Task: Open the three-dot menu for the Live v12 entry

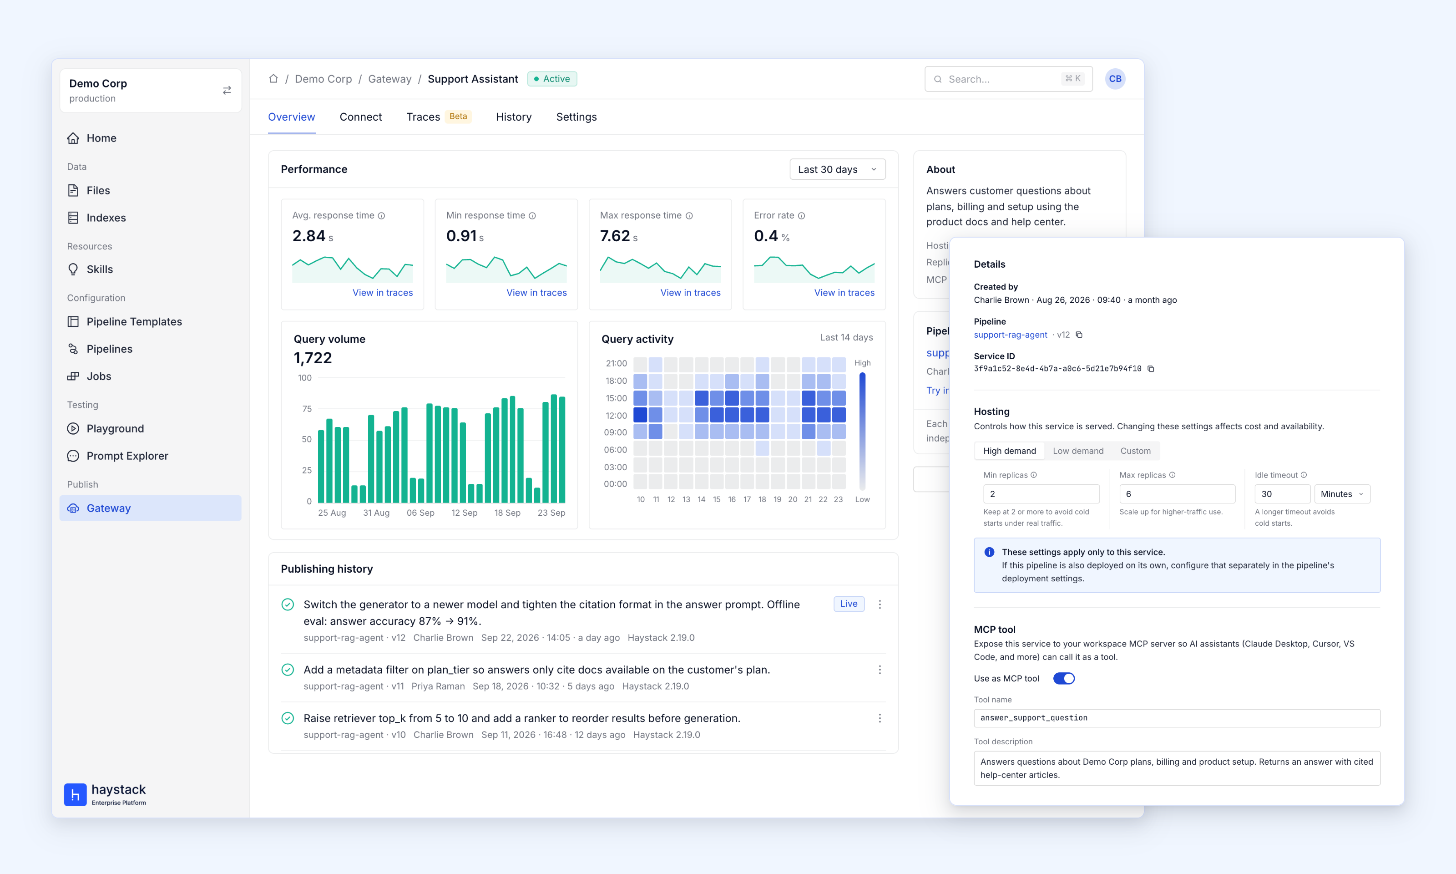Action: (x=879, y=604)
